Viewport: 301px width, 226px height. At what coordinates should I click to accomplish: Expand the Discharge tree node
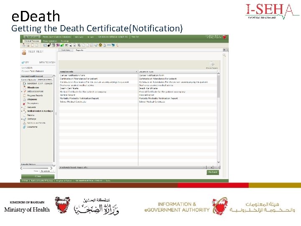click(22, 119)
